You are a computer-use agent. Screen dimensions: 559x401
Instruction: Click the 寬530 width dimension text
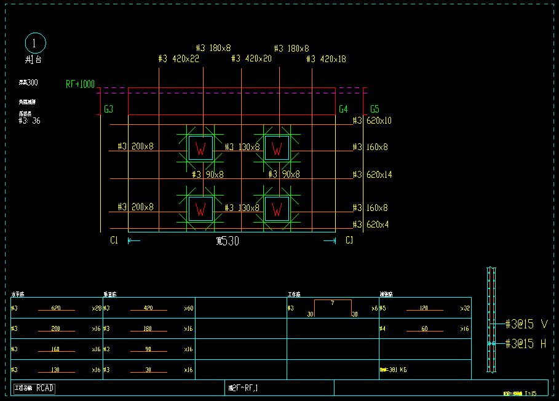(x=227, y=242)
